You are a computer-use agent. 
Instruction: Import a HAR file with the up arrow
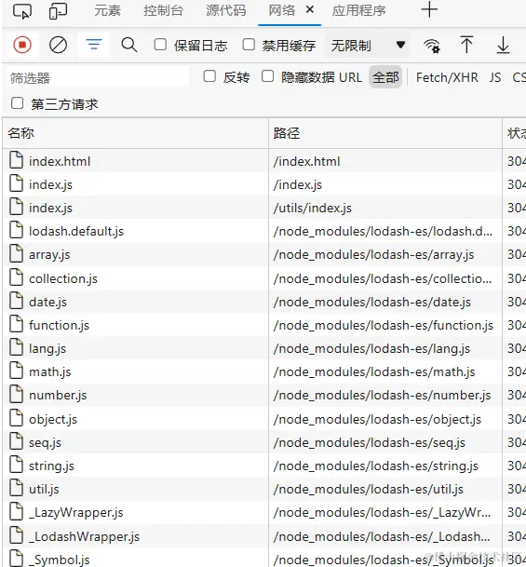(466, 46)
